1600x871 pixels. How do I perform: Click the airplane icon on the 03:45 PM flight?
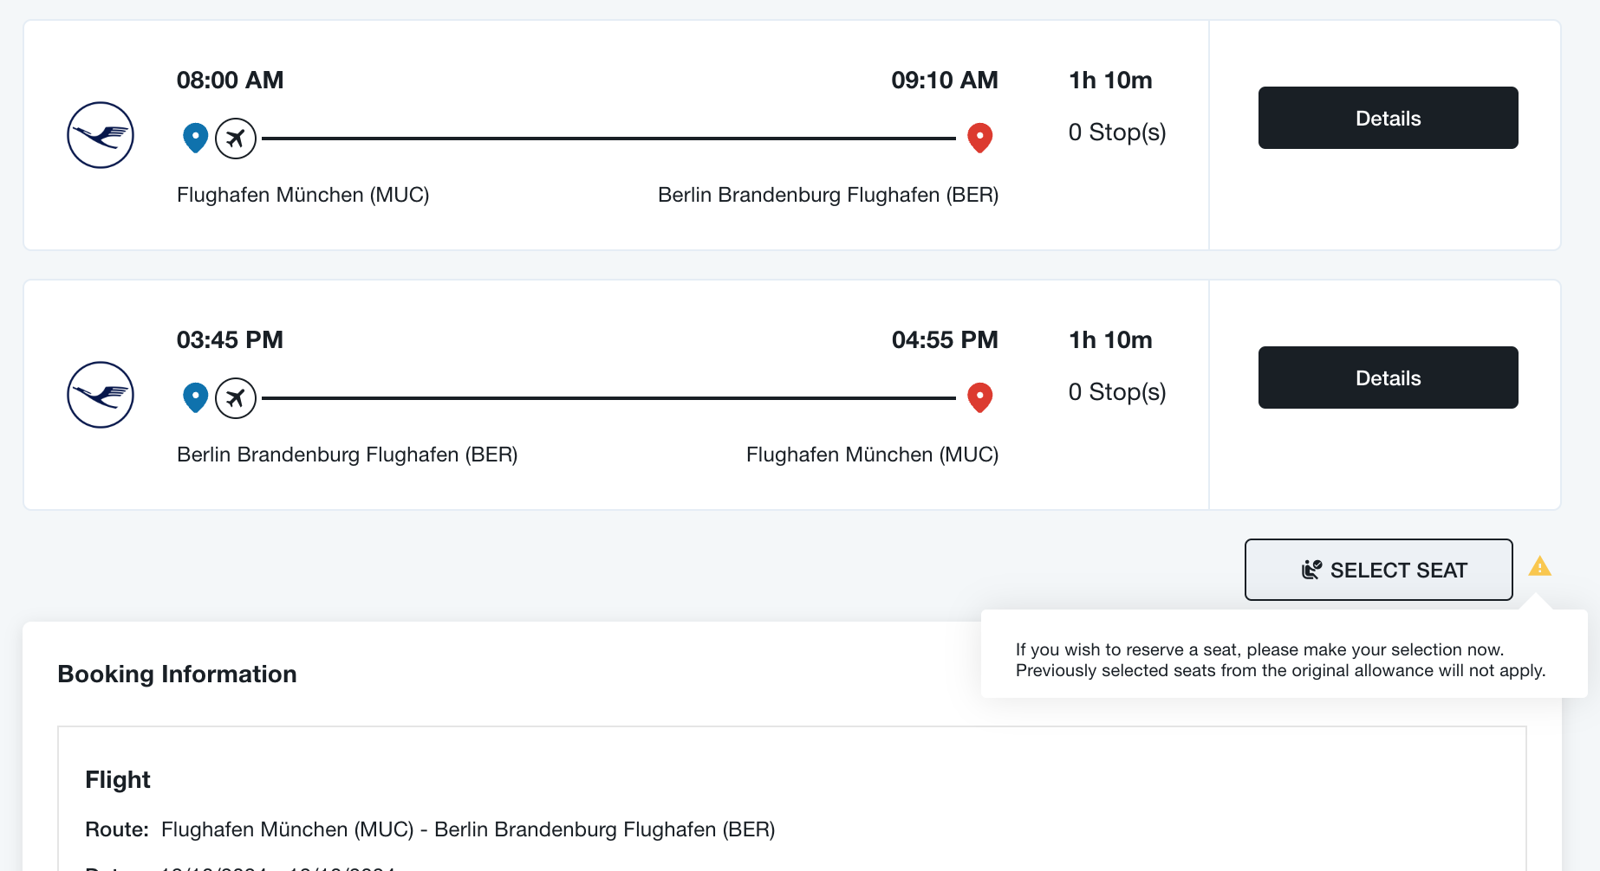(236, 397)
